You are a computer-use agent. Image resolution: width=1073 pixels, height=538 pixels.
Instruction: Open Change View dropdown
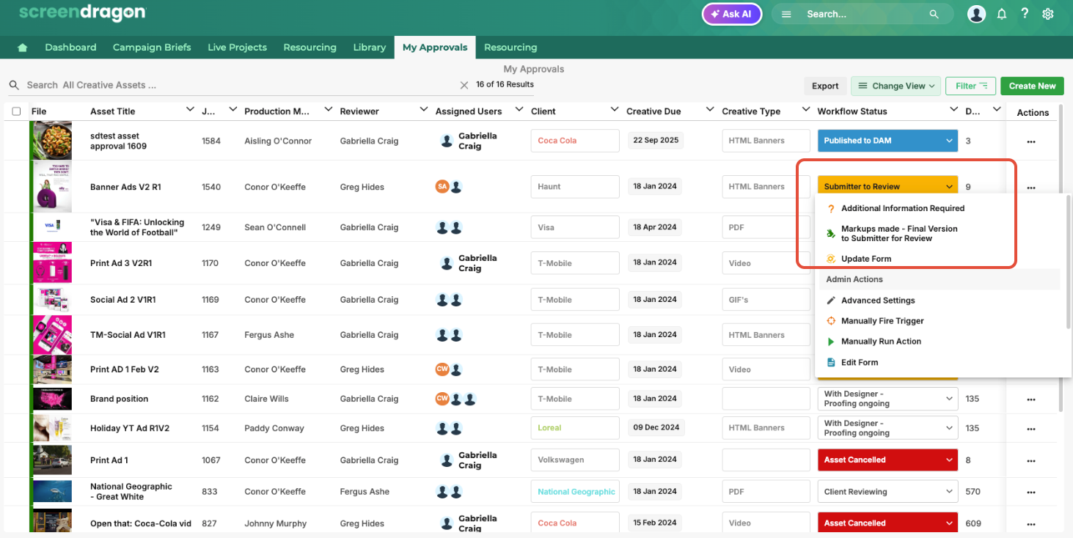click(896, 86)
